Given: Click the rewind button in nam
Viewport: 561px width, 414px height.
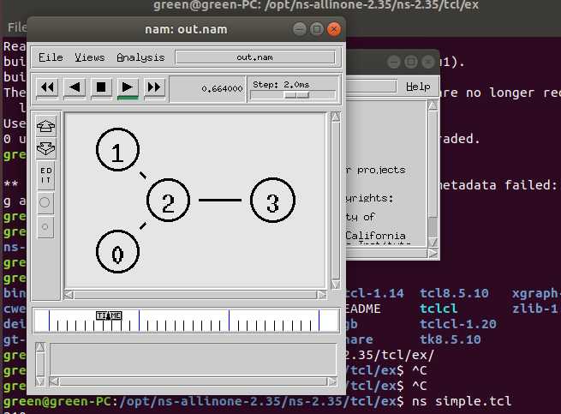Looking at the screenshot, I should [x=47, y=87].
